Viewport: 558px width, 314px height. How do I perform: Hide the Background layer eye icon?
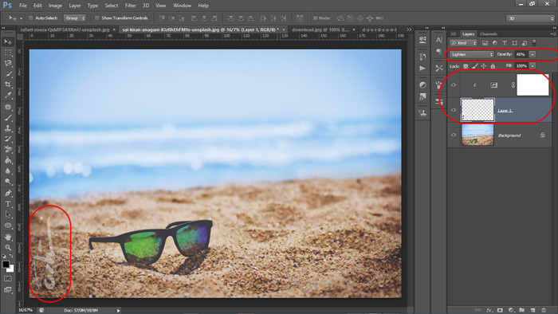point(454,135)
